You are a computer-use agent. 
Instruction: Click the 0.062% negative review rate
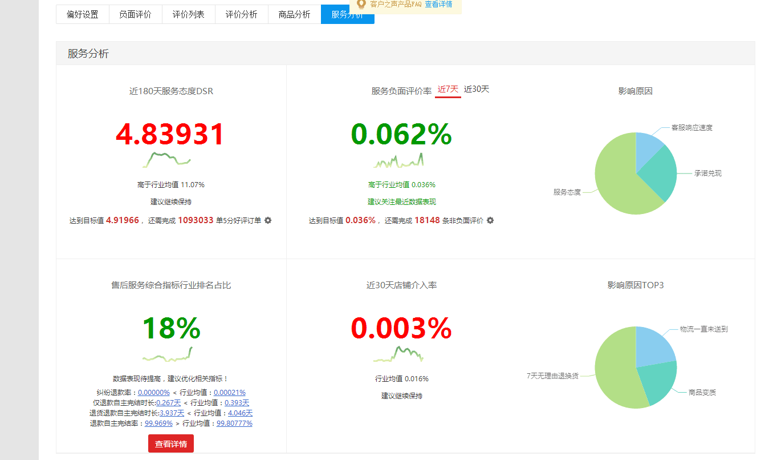(401, 135)
